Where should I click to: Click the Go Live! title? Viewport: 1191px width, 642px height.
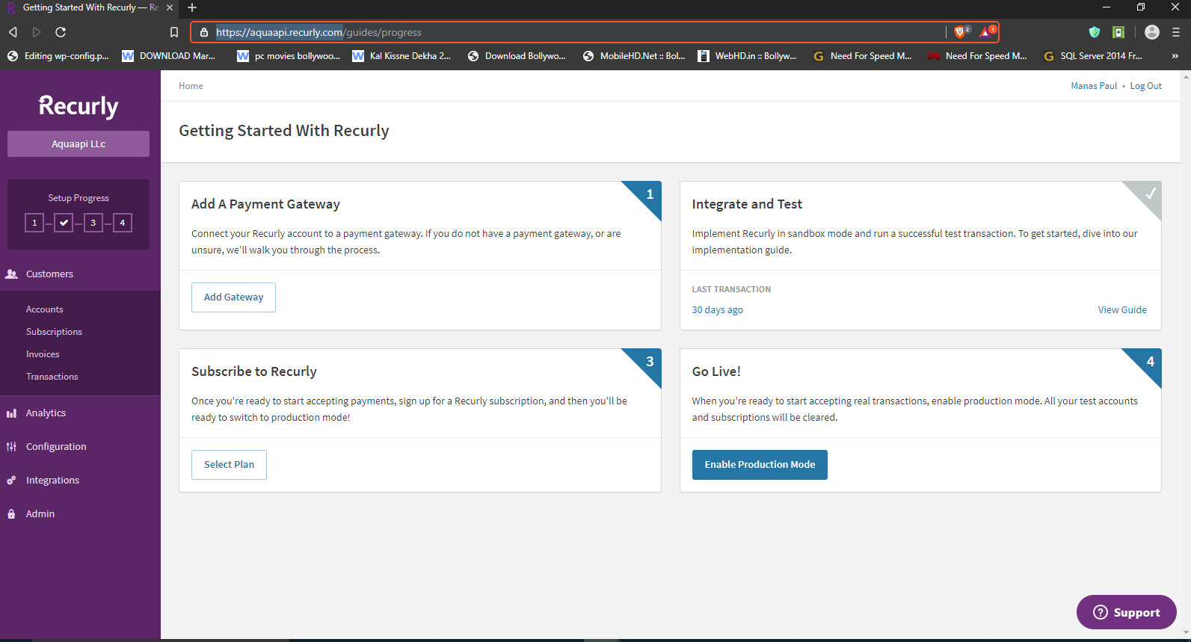pyautogui.click(x=716, y=371)
